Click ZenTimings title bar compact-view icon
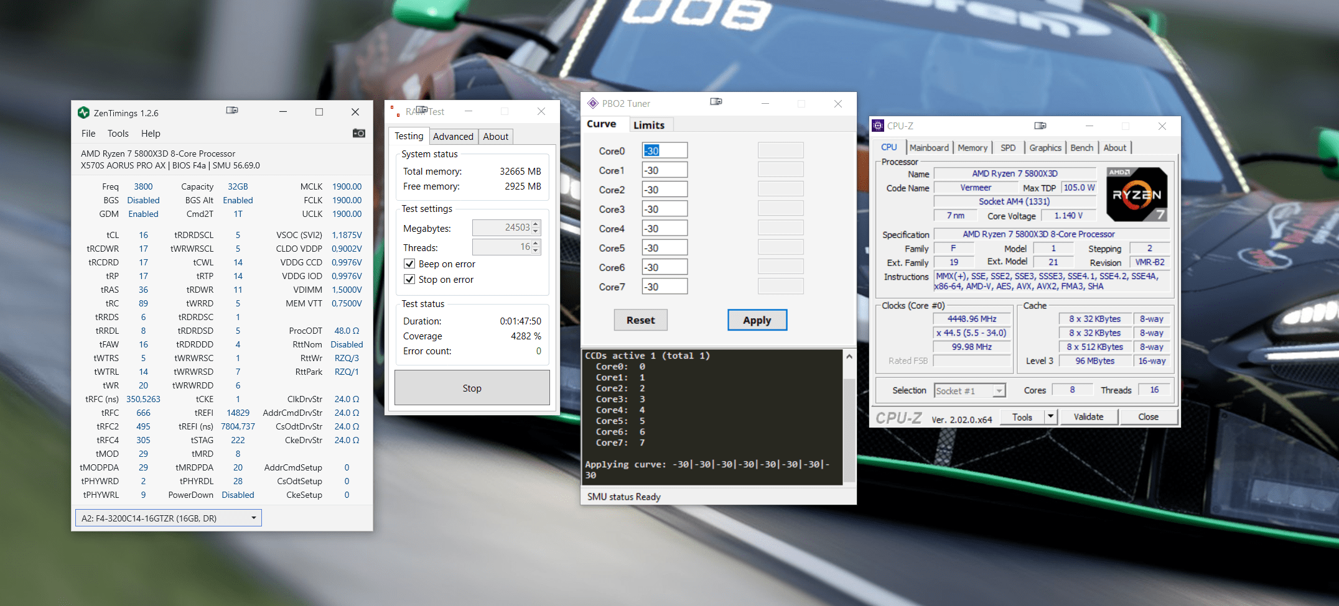Image resolution: width=1339 pixels, height=606 pixels. point(232,110)
